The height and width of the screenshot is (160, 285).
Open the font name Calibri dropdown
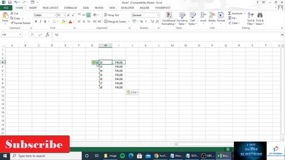(x=55, y=15)
